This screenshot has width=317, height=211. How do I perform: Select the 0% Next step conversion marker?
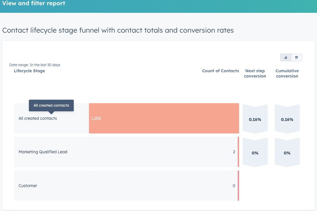click(x=255, y=152)
